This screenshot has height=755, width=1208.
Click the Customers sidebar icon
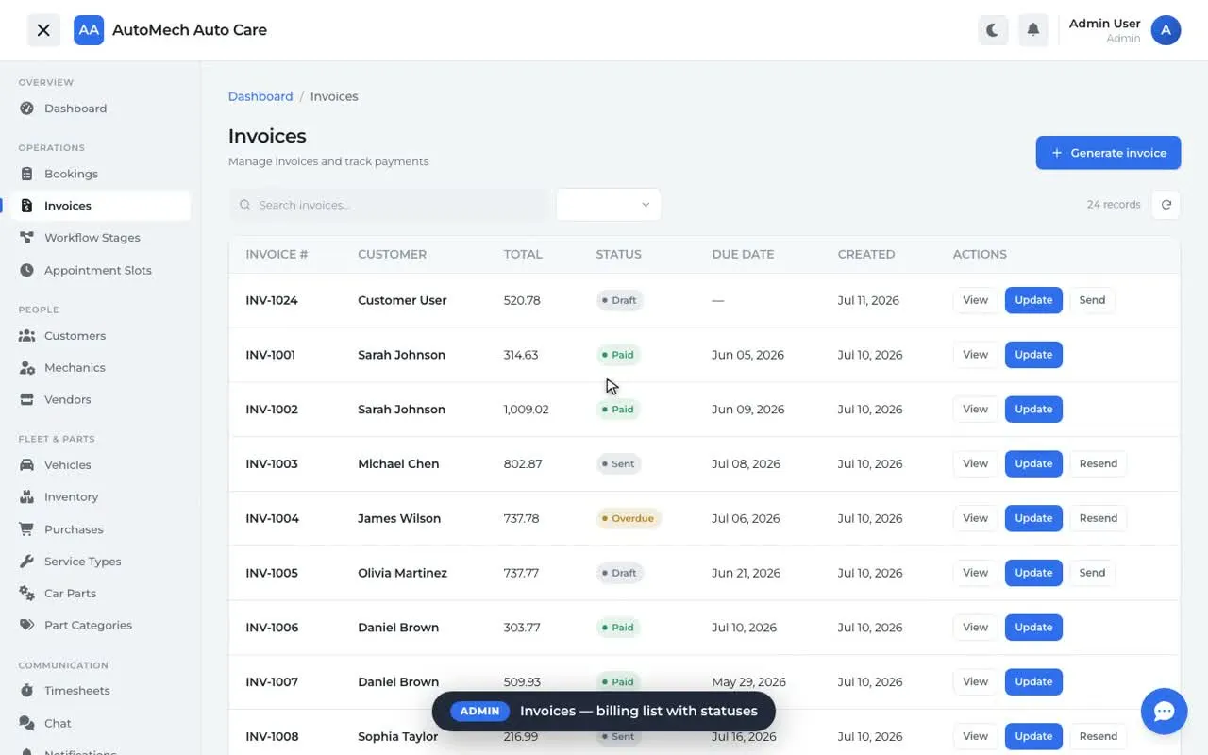(26, 336)
